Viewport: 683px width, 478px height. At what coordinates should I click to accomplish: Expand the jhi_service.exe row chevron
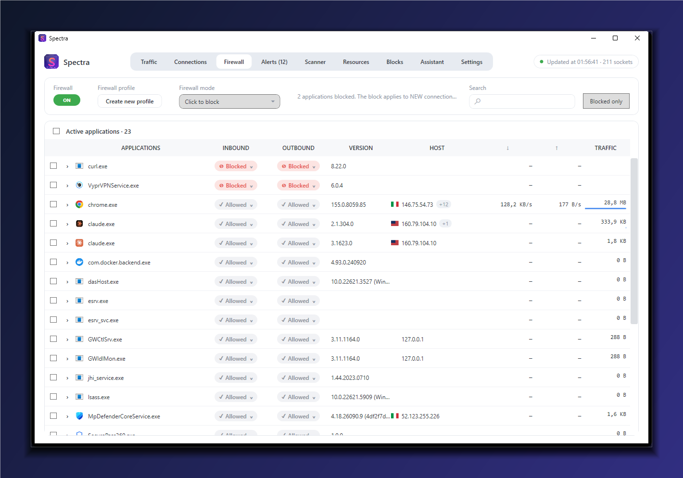(x=67, y=378)
